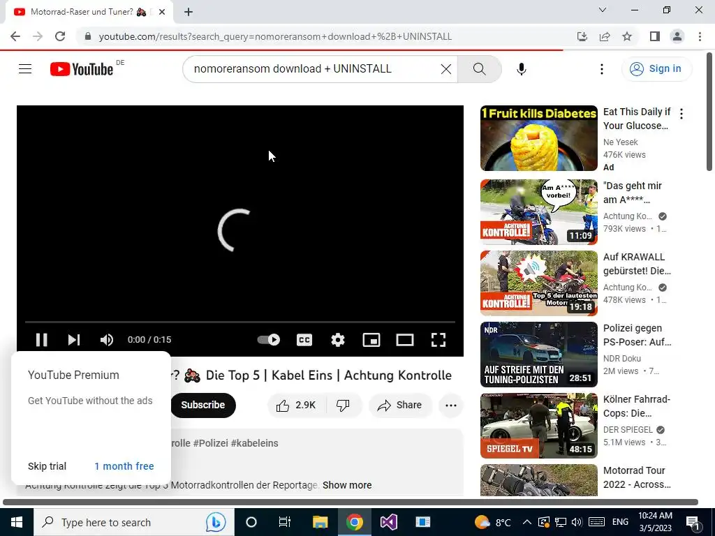715x536 pixels.
Task: Open the notification center
Action: click(693, 522)
